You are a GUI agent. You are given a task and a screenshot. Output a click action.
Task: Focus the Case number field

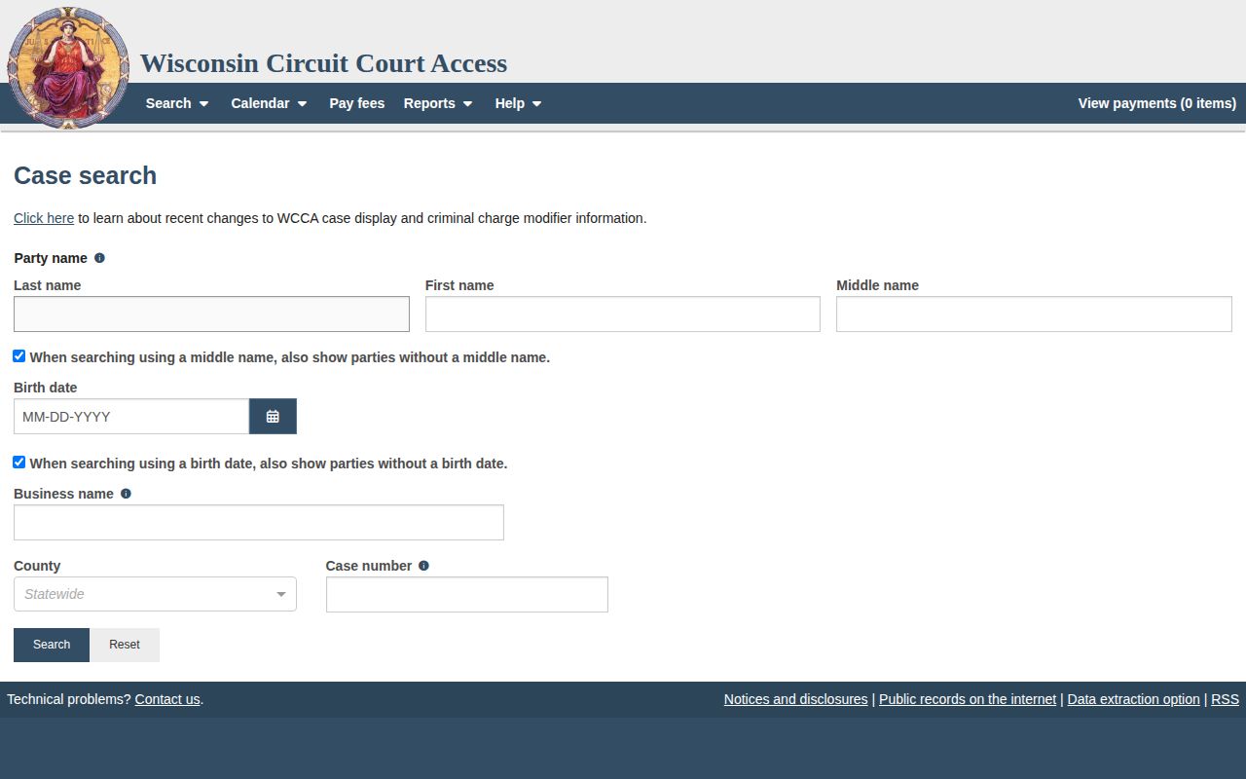tap(467, 595)
